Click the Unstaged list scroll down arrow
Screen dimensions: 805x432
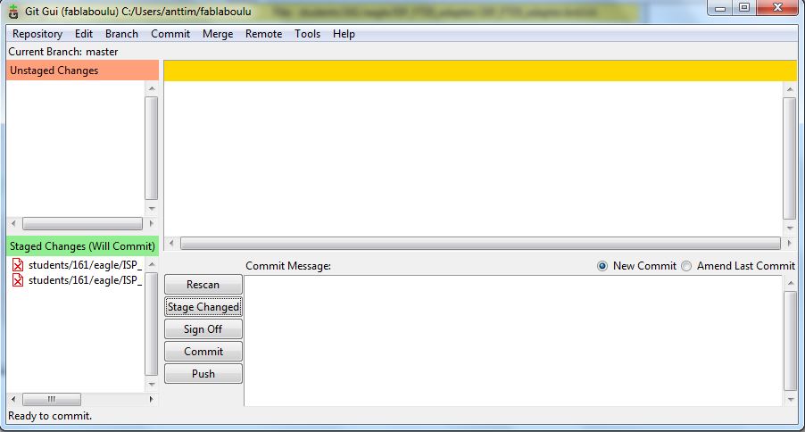coord(152,209)
